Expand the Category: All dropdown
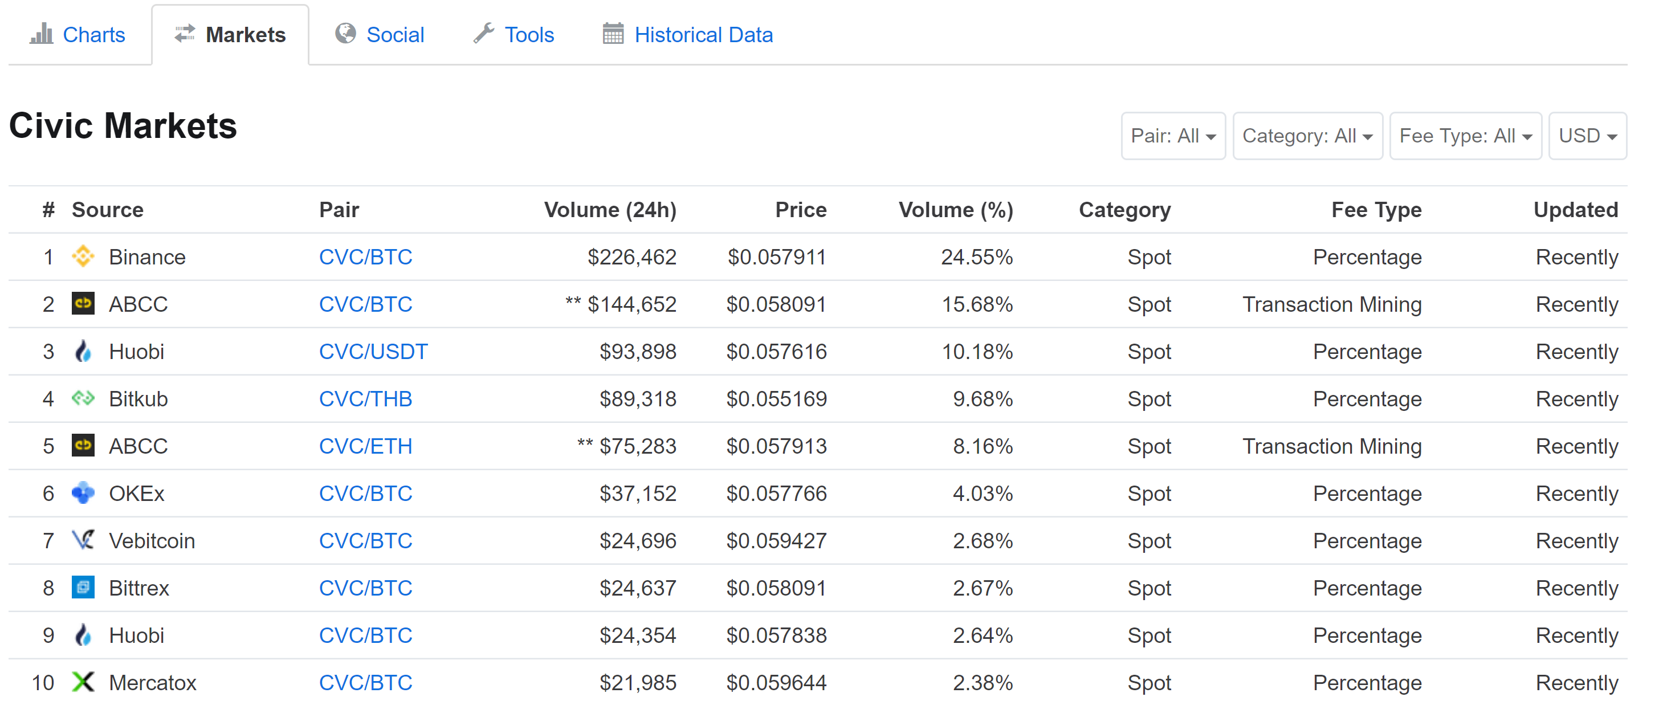The width and height of the screenshot is (1663, 705). tap(1307, 136)
